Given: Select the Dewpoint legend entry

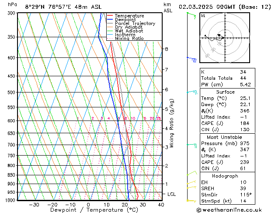Looking at the screenshot, I should pos(126,20).
